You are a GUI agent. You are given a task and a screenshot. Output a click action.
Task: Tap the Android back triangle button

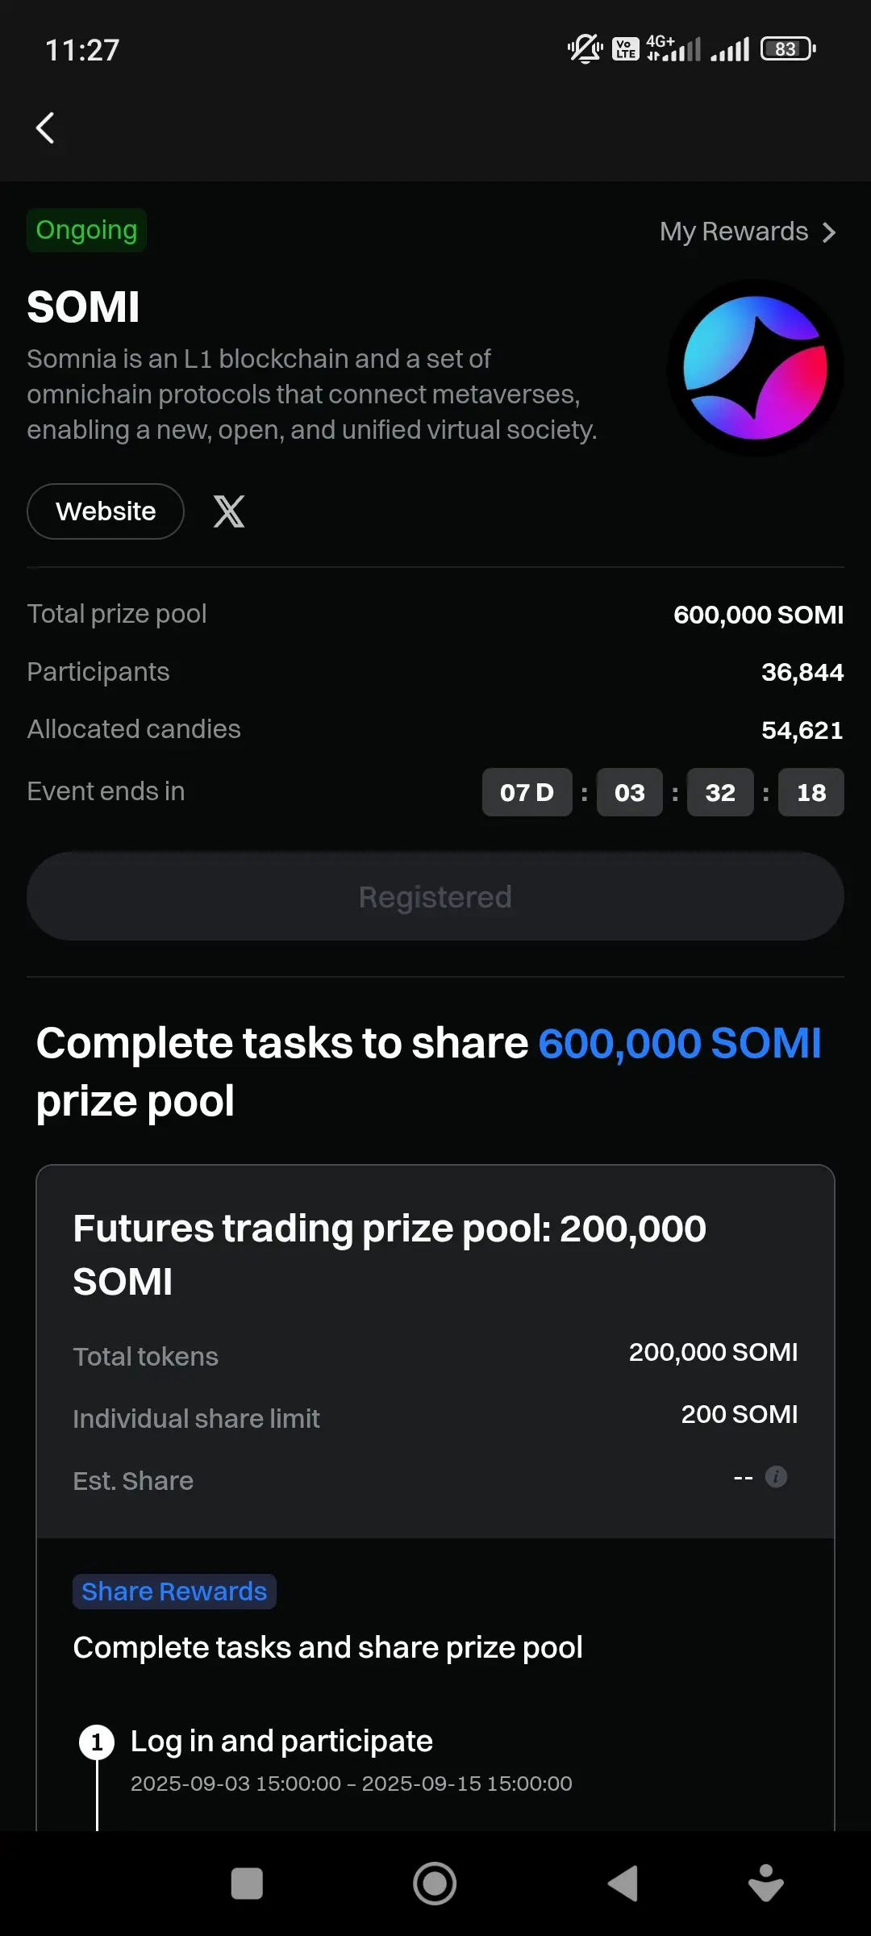point(623,1884)
